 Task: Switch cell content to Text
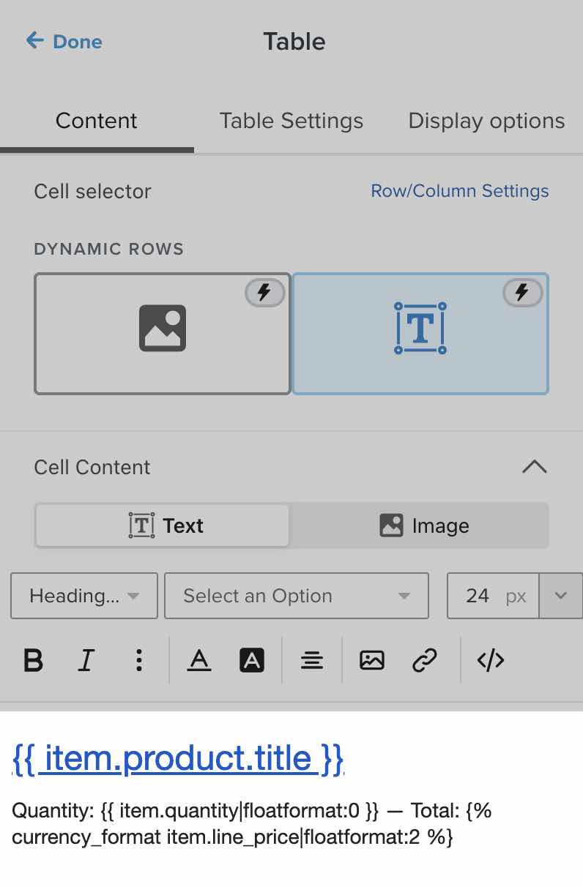pos(163,525)
